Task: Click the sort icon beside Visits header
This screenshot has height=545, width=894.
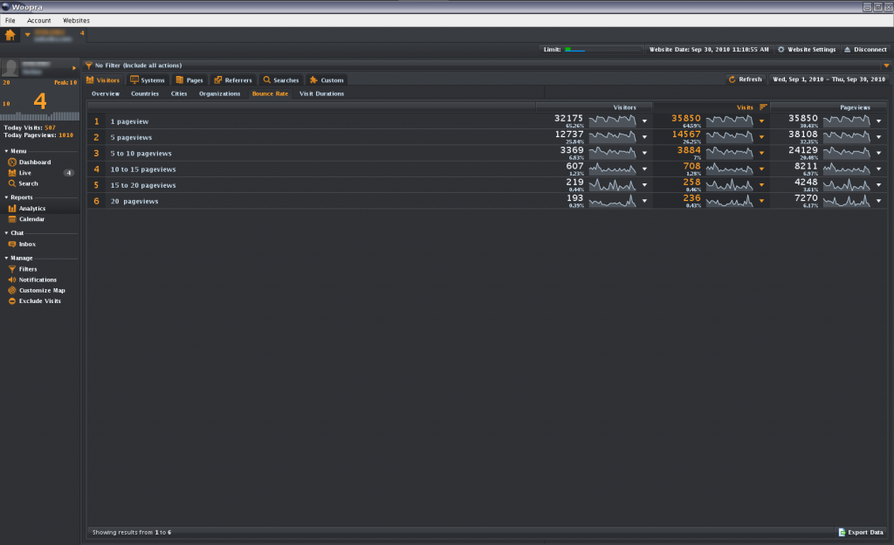Action: [x=763, y=107]
